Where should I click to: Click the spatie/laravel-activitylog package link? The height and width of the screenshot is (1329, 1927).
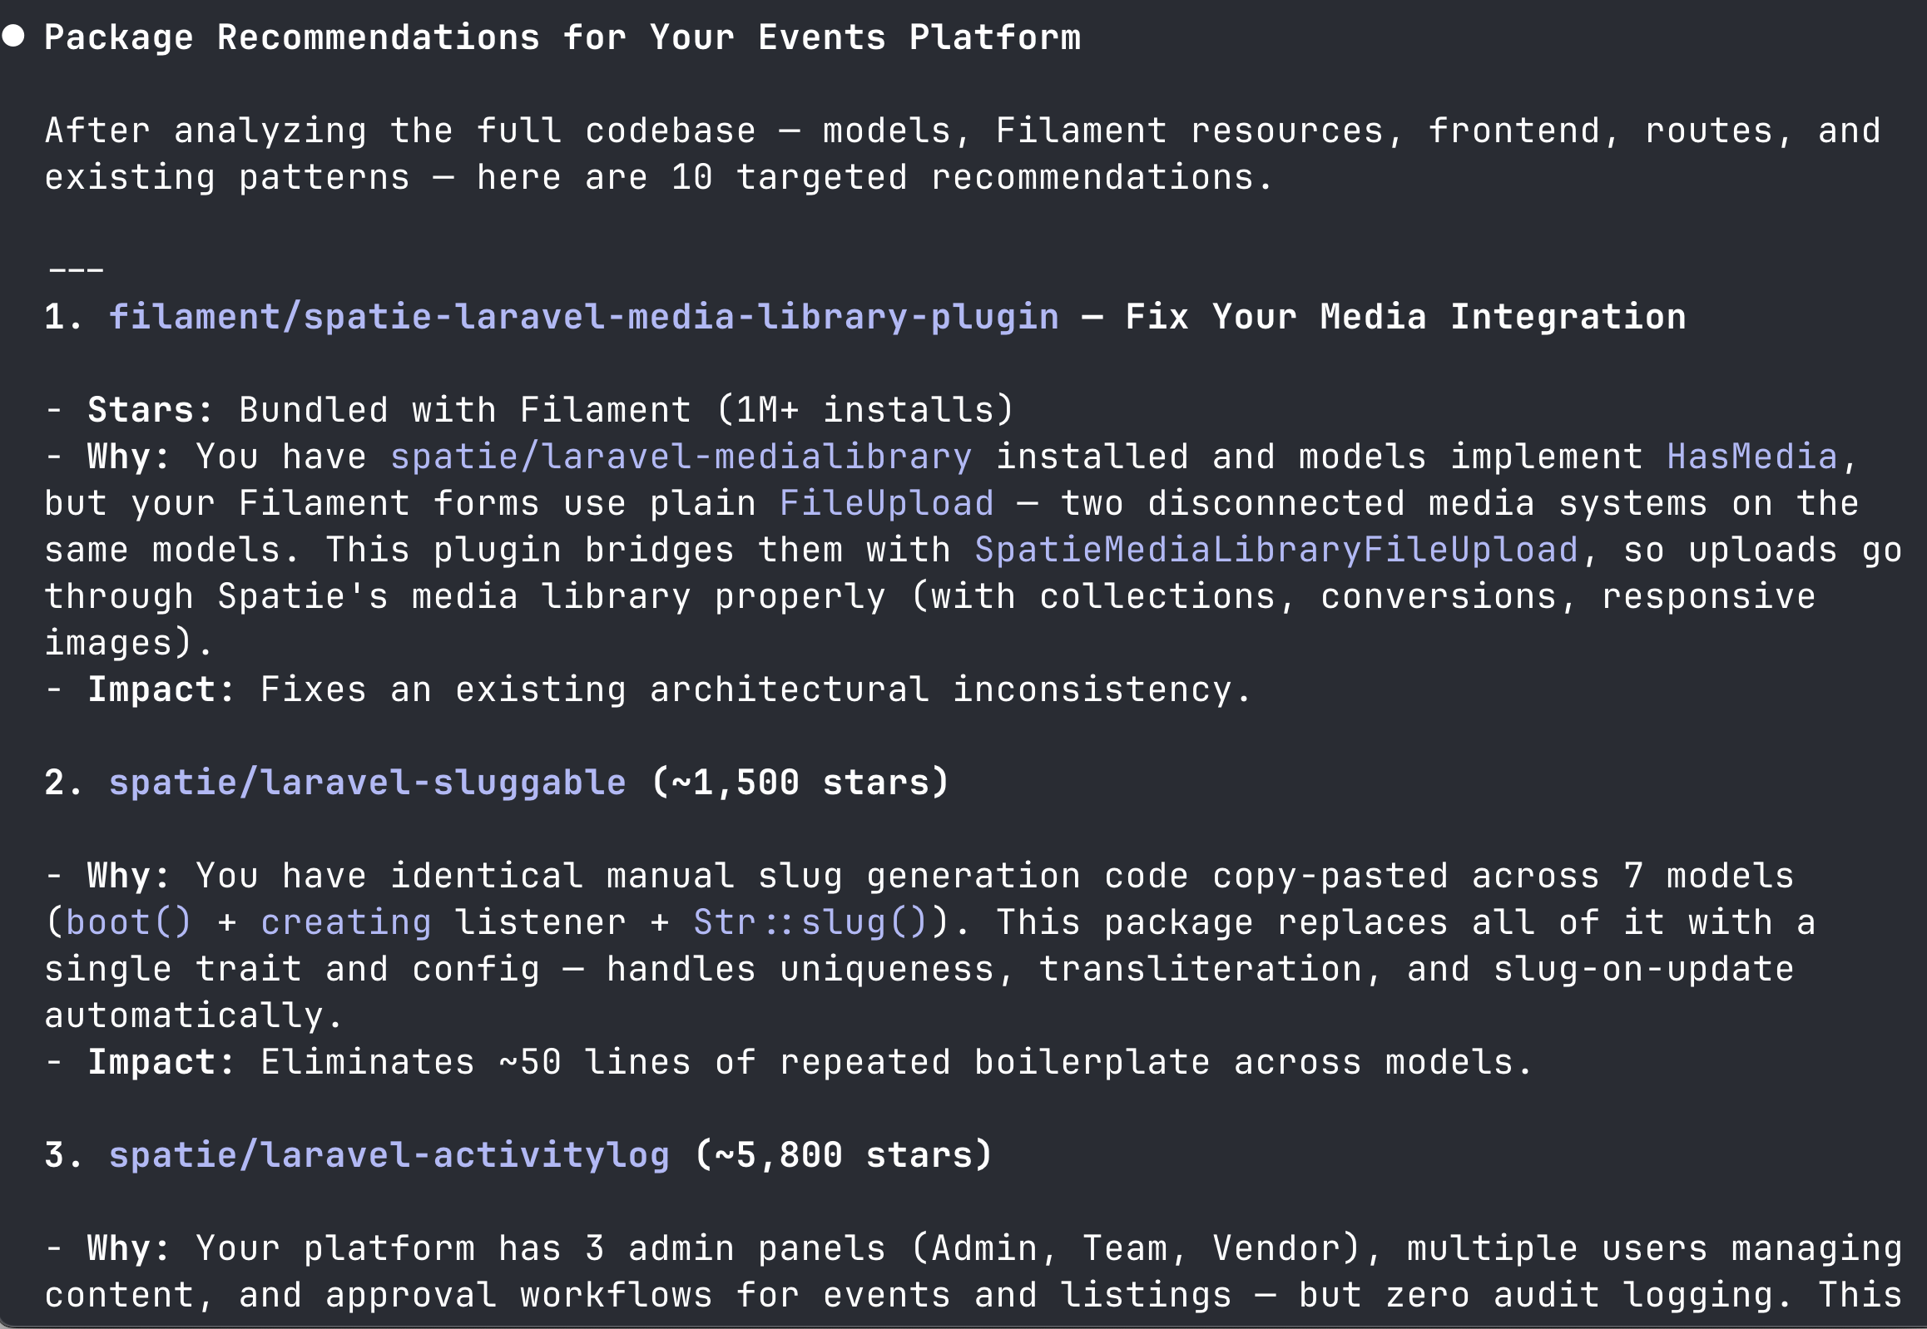(x=389, y=1156)
